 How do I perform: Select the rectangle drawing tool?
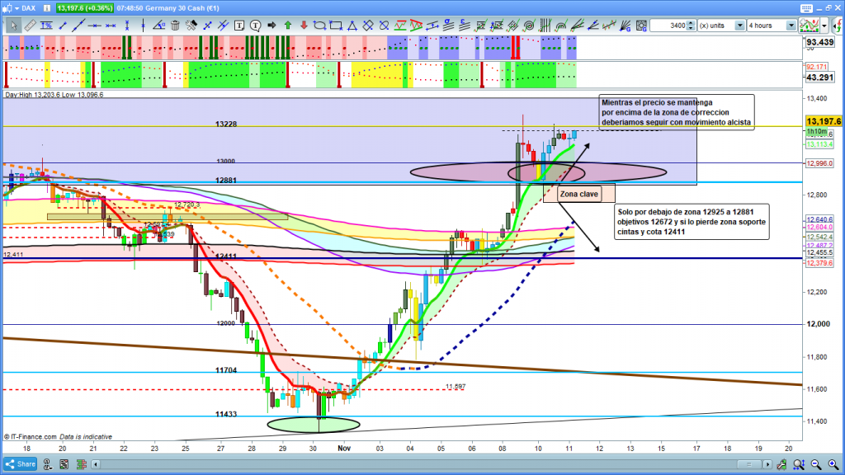click(334, 26)
